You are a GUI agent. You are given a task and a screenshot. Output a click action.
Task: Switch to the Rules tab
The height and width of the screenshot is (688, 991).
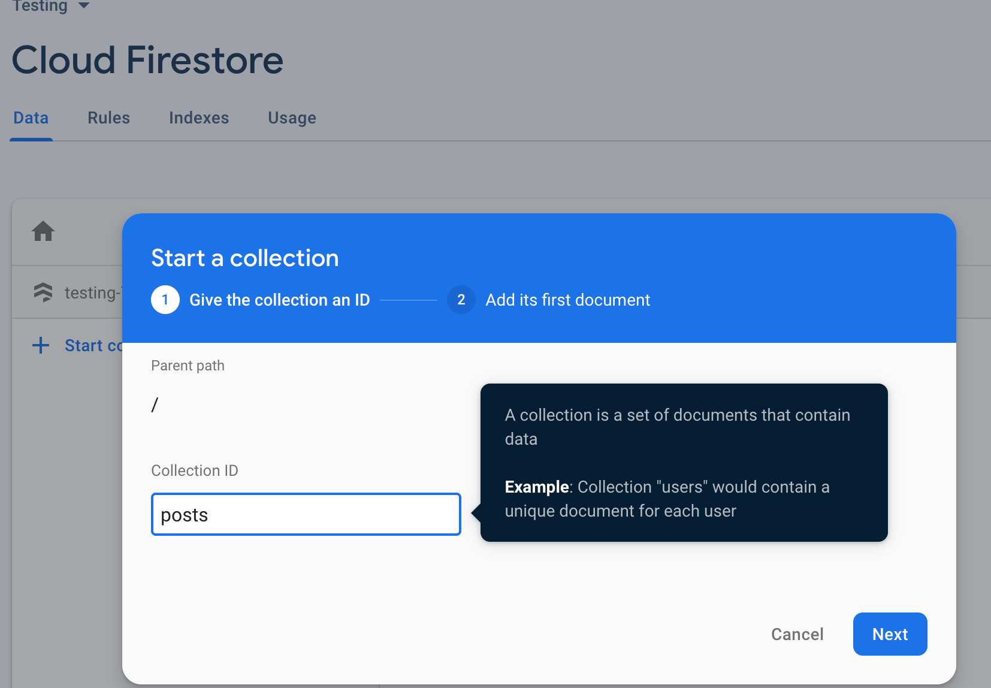[x=108, y=118]
